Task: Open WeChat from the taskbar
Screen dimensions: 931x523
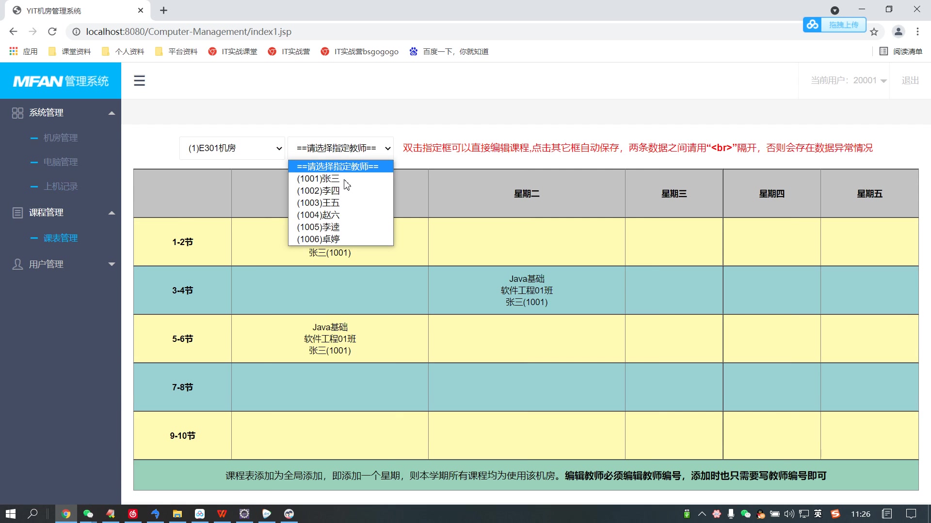Action: pyautogui.click(x=88, y=513)
